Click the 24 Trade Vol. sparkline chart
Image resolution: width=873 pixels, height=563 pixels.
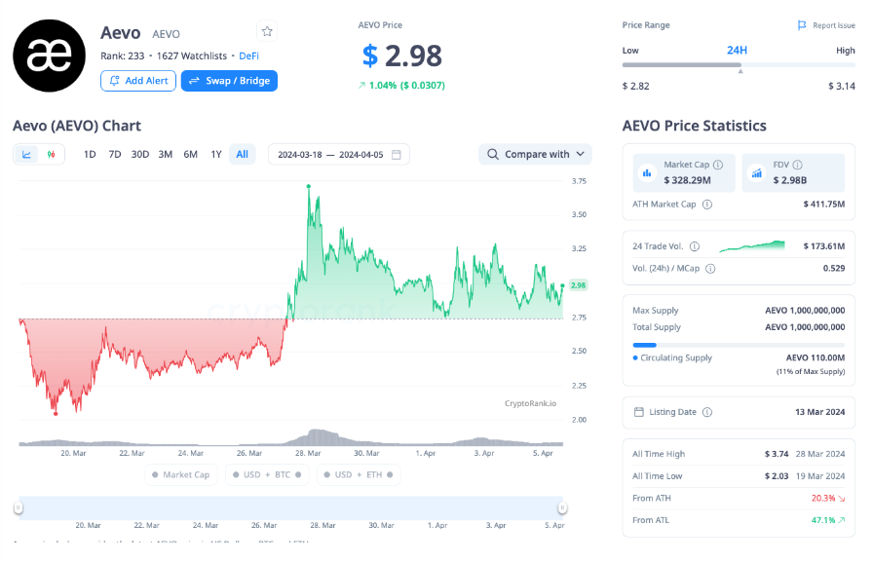coord(751,245)
